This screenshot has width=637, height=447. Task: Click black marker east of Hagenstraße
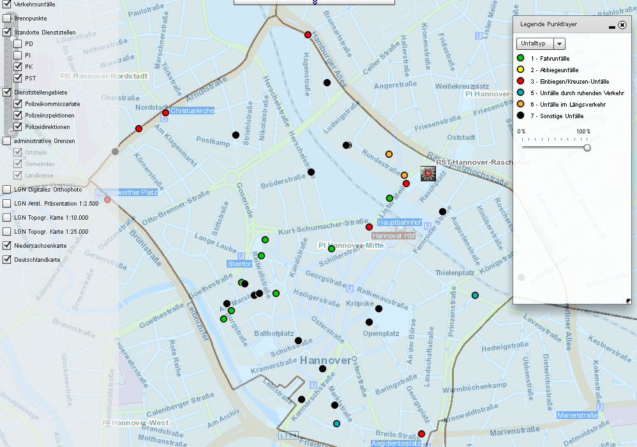327,82
